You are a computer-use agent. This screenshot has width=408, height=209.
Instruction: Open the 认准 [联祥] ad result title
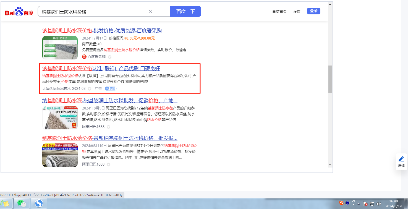click(x=101, y=69)
